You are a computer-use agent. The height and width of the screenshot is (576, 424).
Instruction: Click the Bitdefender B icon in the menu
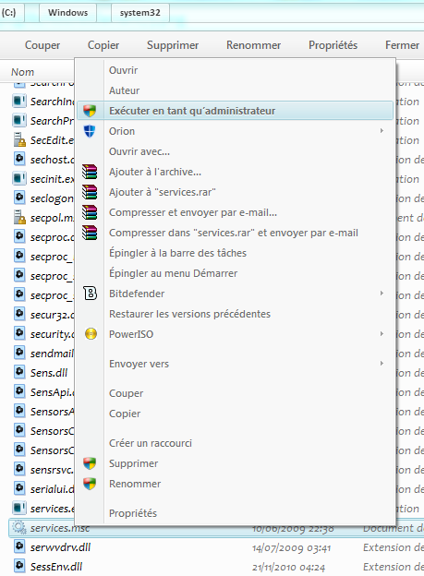pyautogui.click(x=91, y=294)
